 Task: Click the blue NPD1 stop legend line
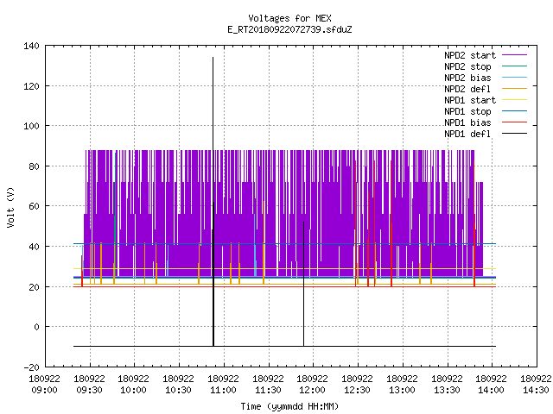(515, 111)
